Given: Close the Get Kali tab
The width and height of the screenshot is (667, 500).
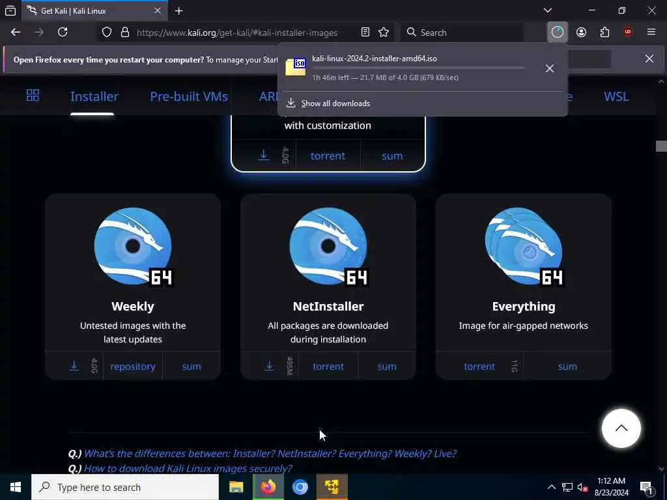Looking at the screenshot, I should [x=158, y=11].
